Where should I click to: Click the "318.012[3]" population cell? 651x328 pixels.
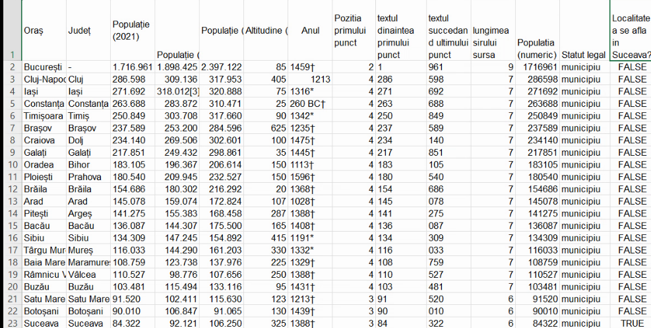[177, 92]
